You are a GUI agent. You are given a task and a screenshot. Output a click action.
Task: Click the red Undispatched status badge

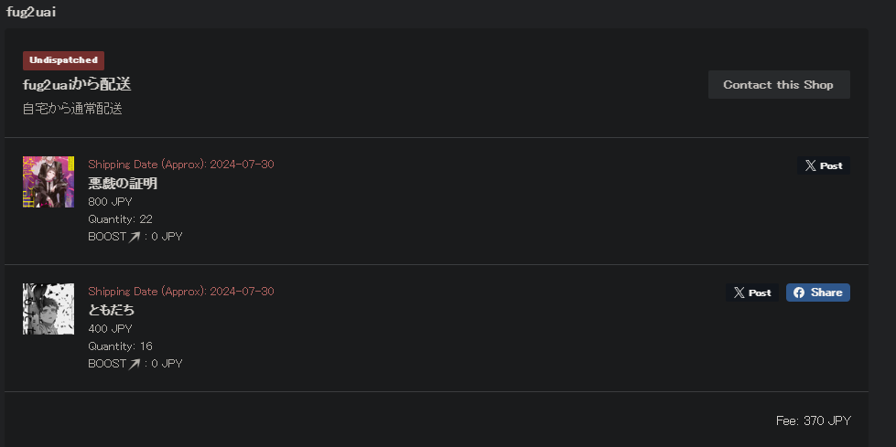(63, 60)
